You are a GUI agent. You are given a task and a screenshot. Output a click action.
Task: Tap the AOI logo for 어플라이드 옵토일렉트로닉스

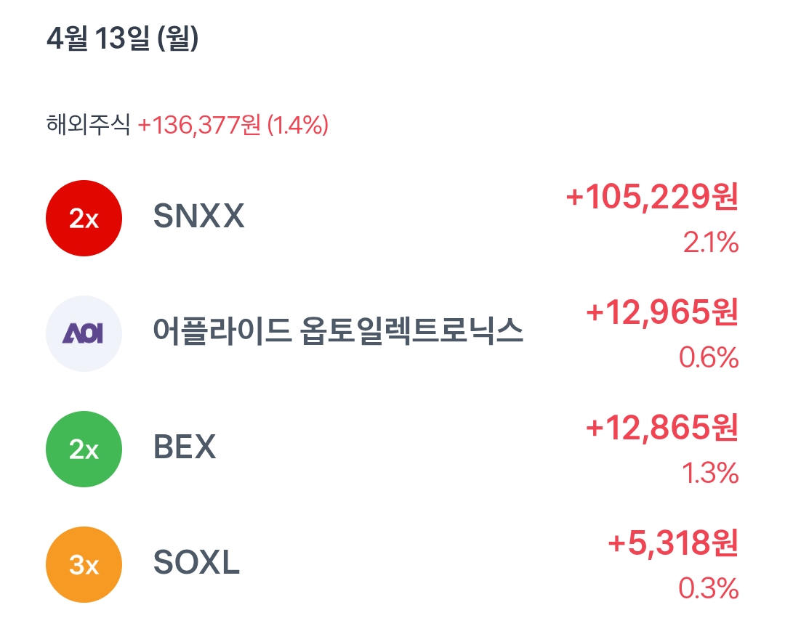[82, 333]
